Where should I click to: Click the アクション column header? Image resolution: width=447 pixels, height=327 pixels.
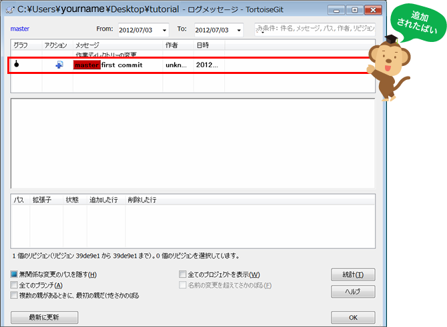pyautogui.click(x=57, y=45)
